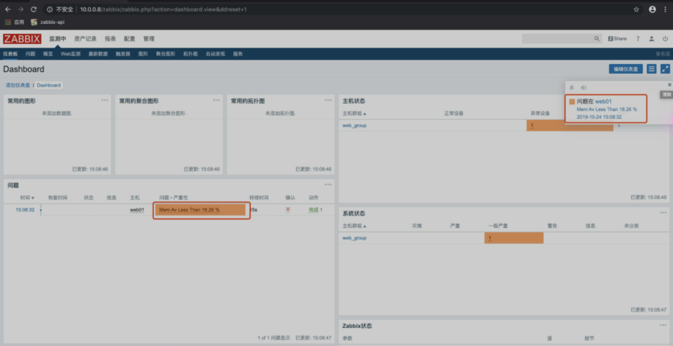Screen dimensions: 673x346
Task: Reload the page with refresh icon
Action: coord(34,9)
